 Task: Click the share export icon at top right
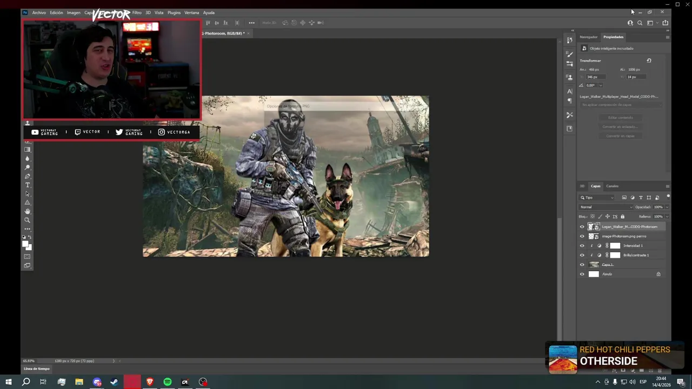pyautogui.click(x=665, y=23)
